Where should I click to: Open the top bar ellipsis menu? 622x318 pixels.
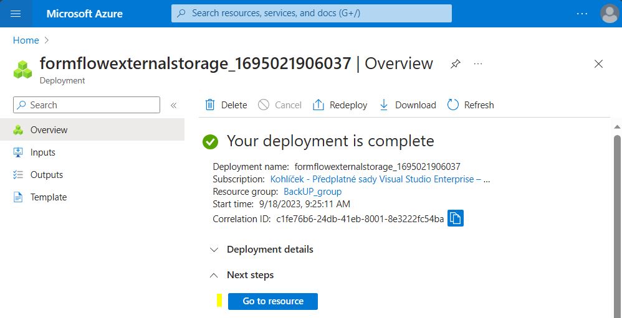pyautogui.click(x=581, y=13)
